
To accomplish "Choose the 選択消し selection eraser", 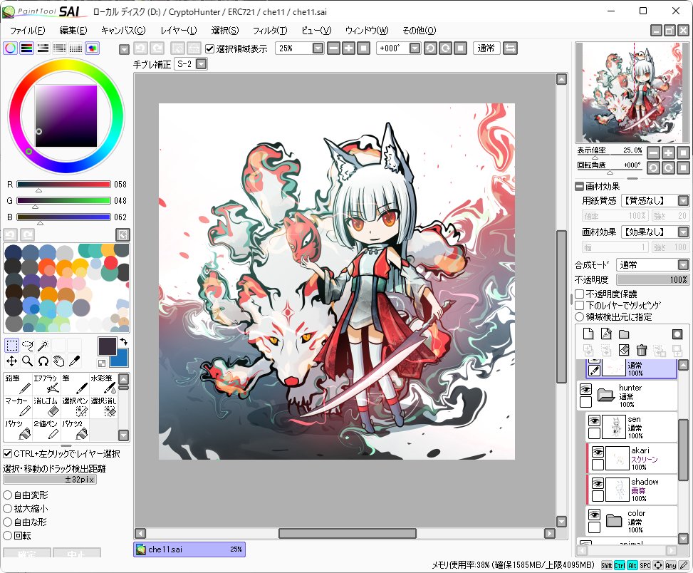I will [103, 407].
